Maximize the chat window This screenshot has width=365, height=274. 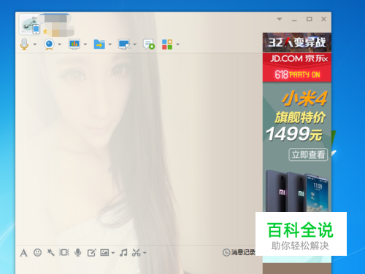pos(310,19)
